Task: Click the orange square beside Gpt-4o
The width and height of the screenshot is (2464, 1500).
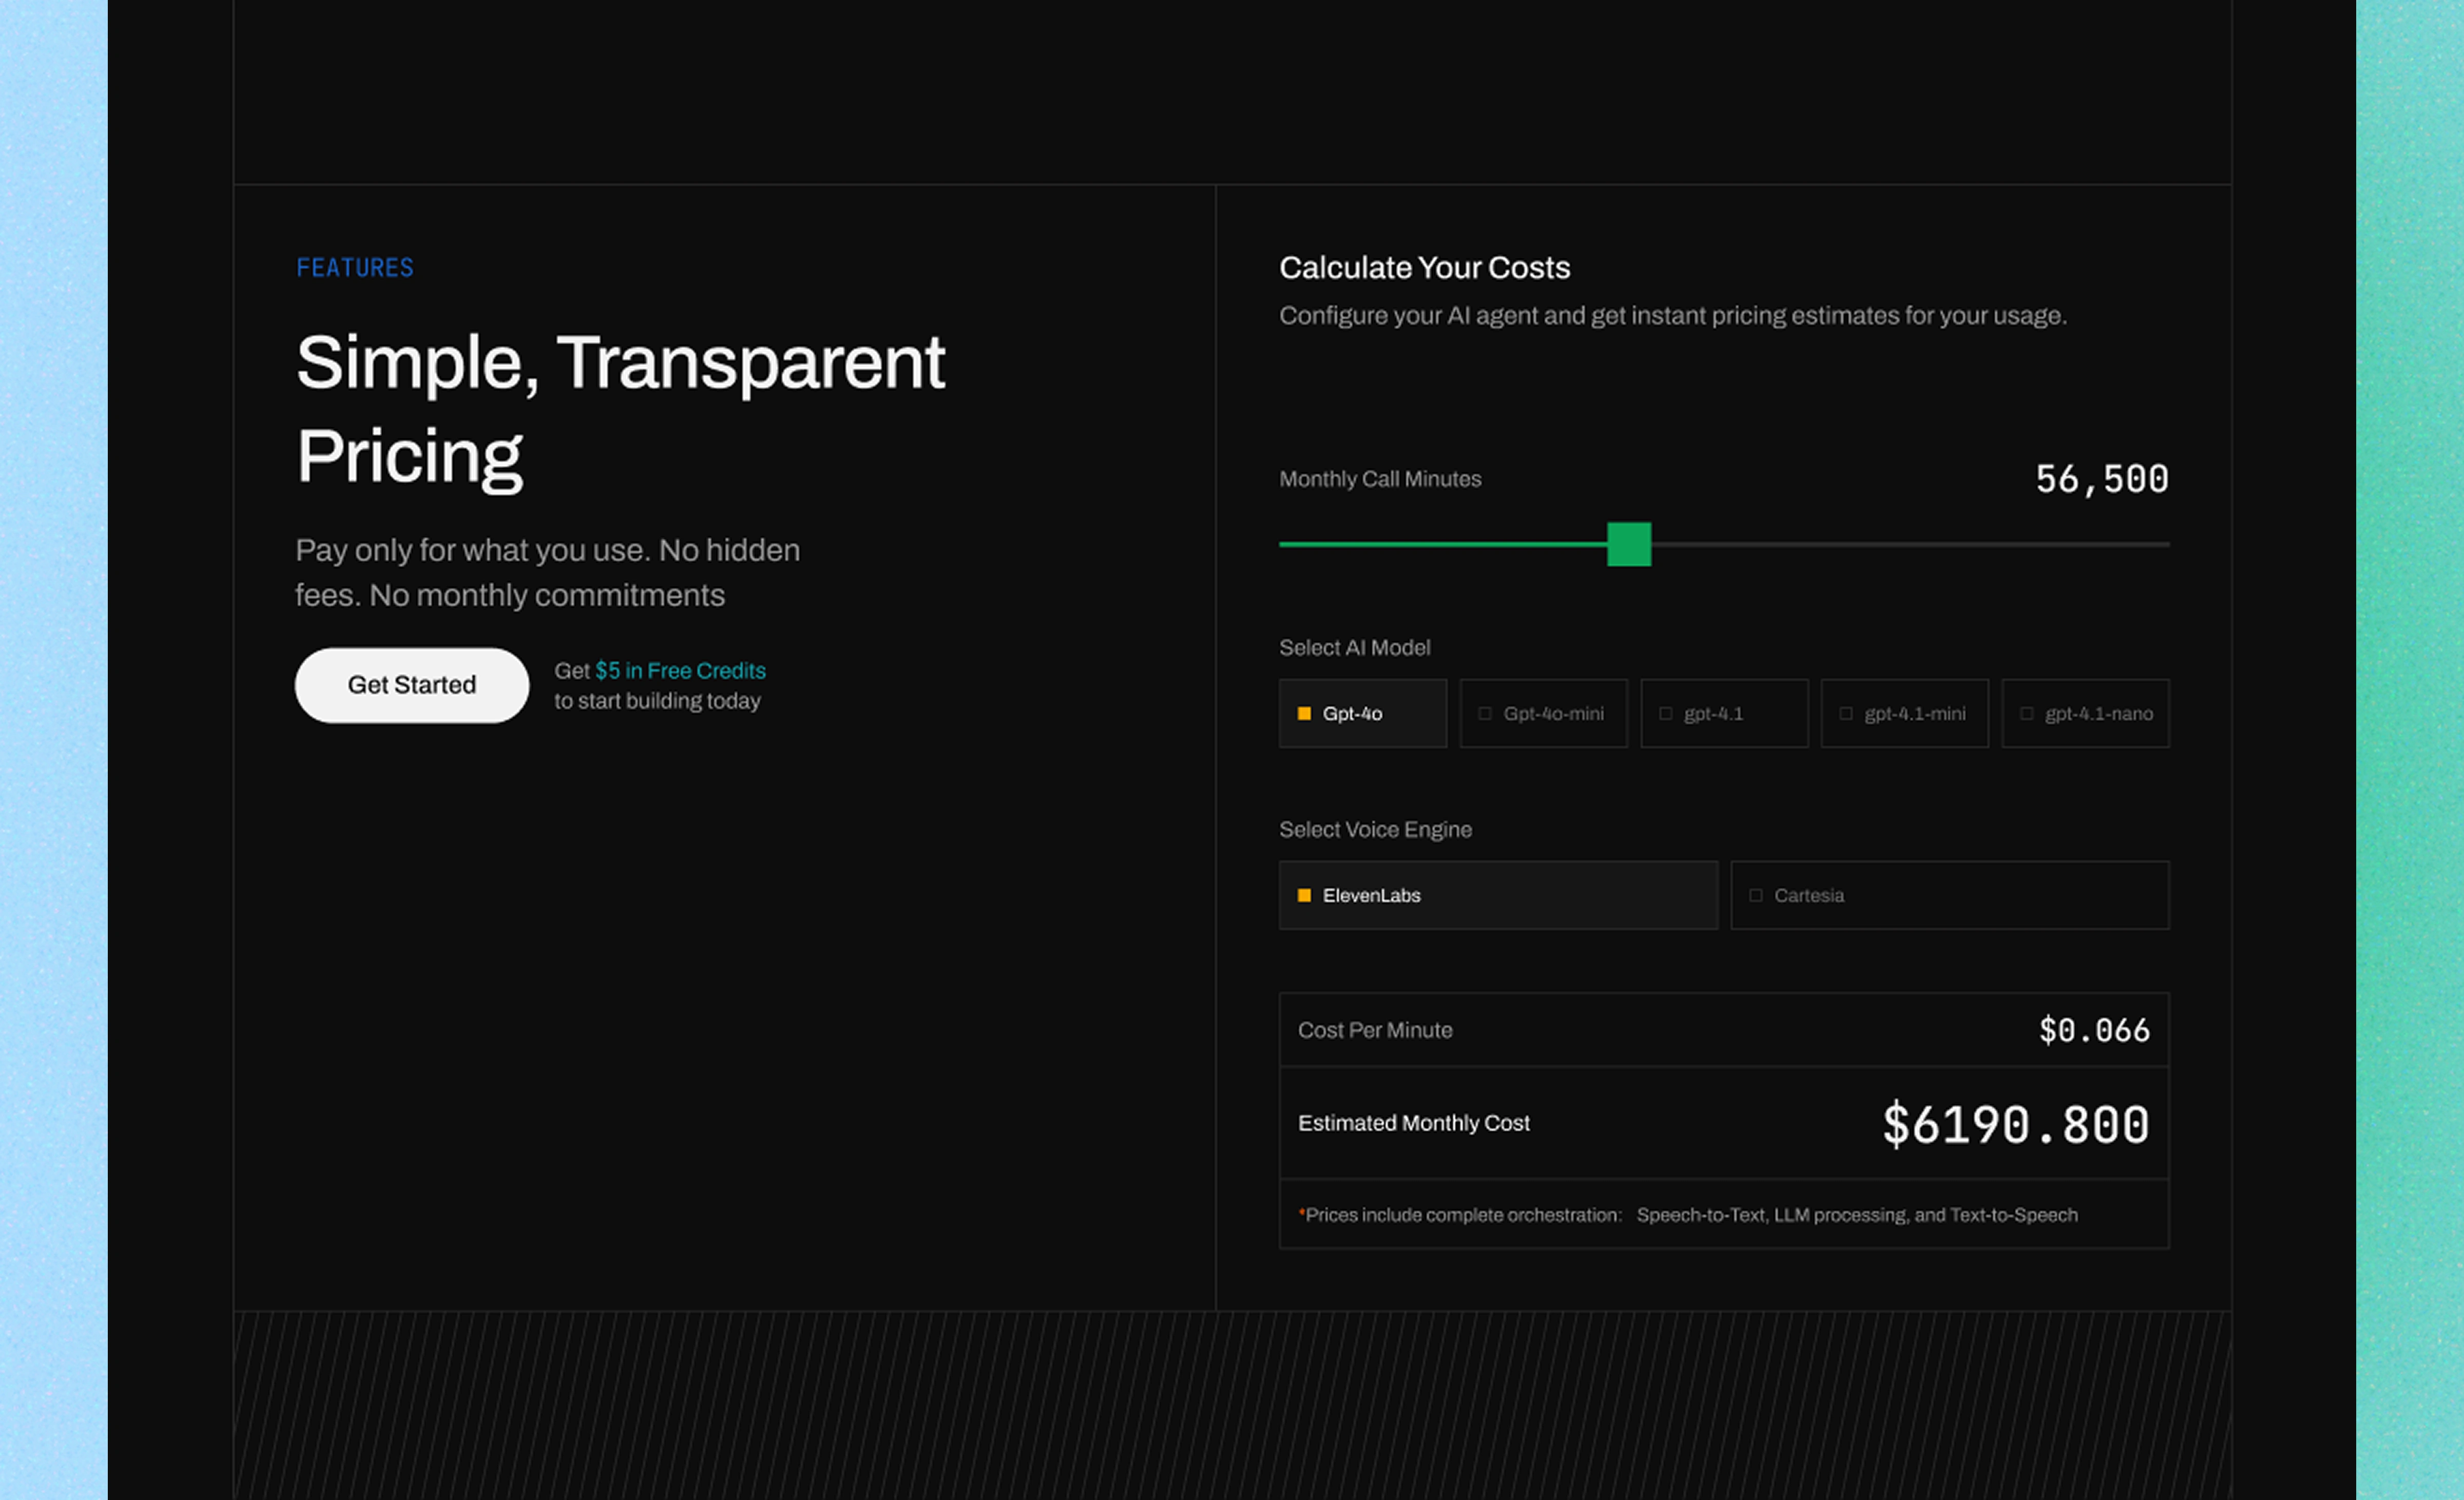Action: click(x=1304, y=713)
